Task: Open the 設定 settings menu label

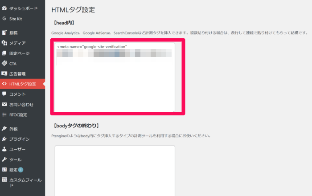Action: tap(13, 170)
